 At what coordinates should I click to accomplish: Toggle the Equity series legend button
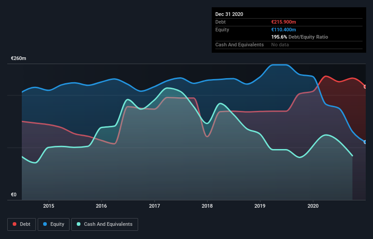(54, 224)
